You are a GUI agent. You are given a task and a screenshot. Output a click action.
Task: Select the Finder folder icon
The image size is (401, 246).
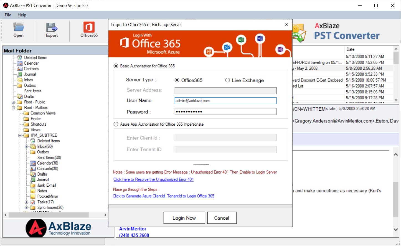[x=26, y=119]
